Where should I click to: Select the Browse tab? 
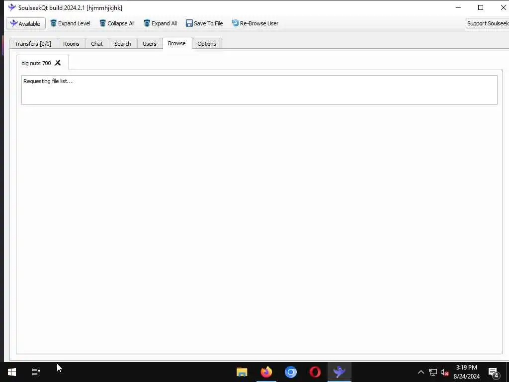point(177,43)
